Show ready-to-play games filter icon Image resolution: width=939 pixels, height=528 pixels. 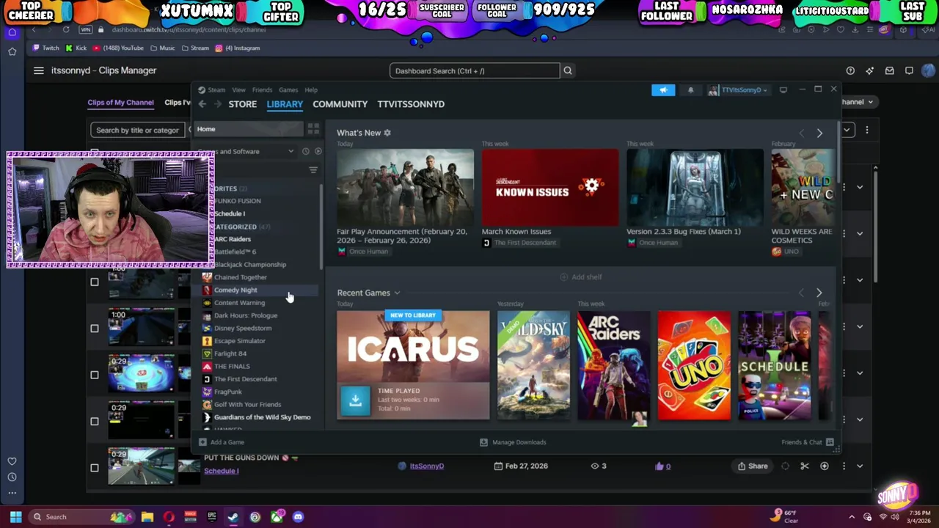[x=318, y=151]
